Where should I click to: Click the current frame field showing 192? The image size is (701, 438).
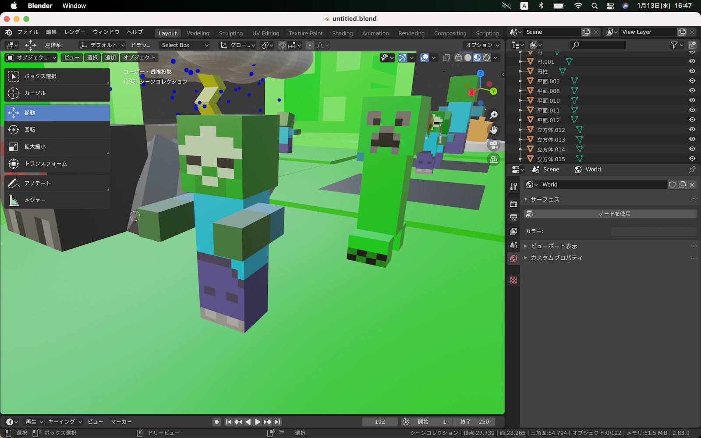pyautogui.click(x=380, y=422)
